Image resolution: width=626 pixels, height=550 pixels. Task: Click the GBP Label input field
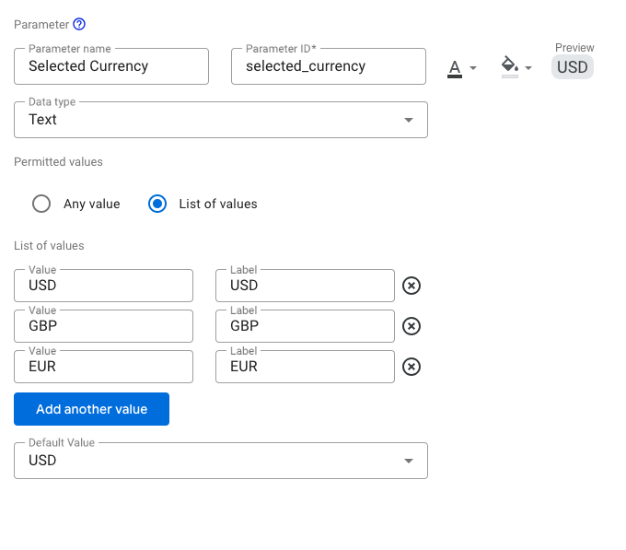(305, 326)
